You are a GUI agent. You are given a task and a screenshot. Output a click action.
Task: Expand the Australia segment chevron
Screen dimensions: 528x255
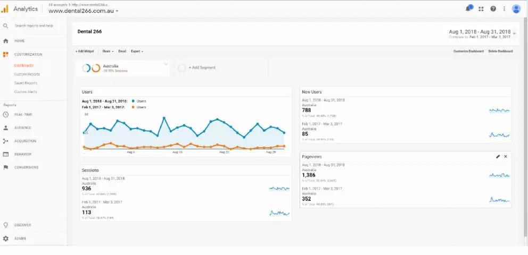point(166,64)
